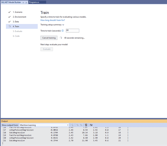Click the value 10.14 in output
Image resolution: width=167 pixels, height=146 pixels.
pos(85,132)
